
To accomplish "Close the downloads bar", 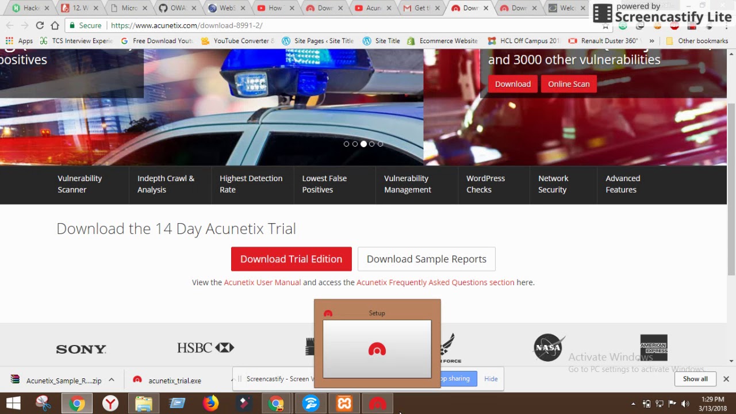I will click(726, 379).
